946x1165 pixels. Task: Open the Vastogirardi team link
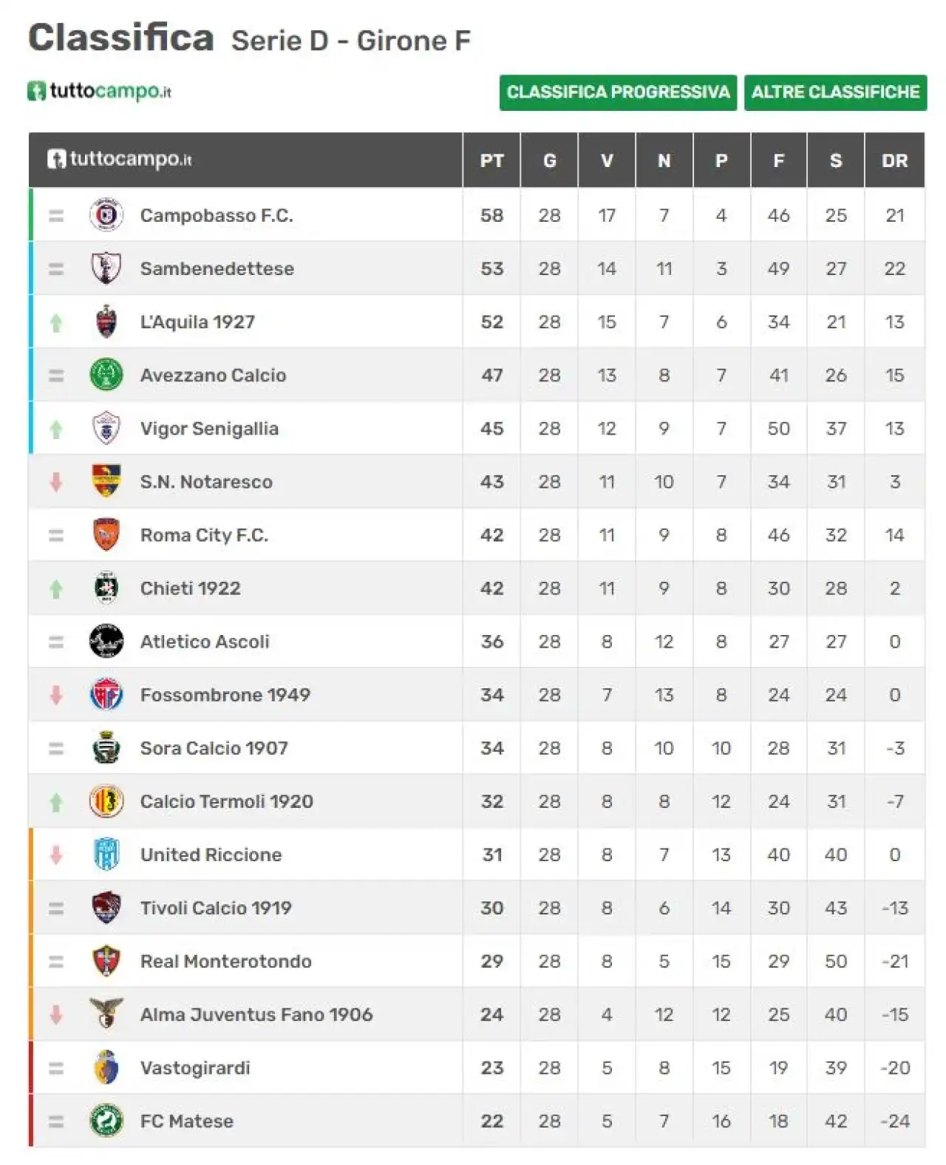[x=195, y=1067]
